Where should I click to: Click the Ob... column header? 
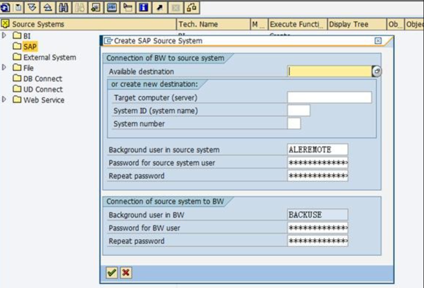click(395, 24)
